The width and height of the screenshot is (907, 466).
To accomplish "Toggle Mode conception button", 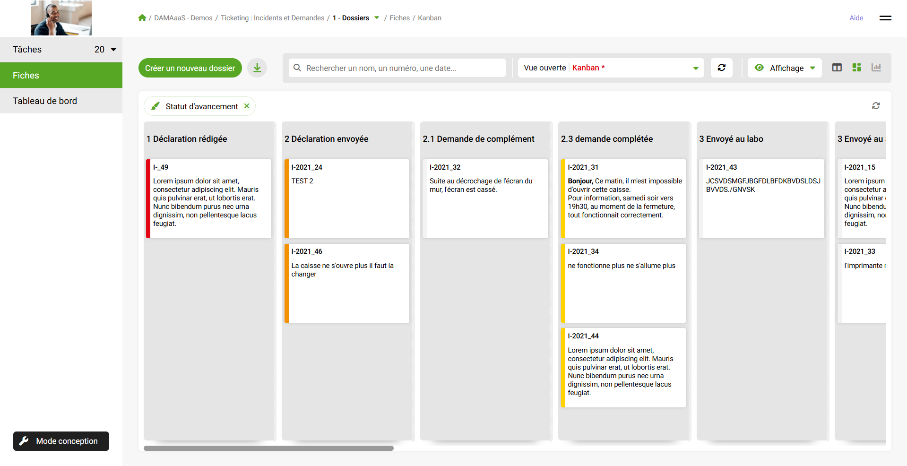I will tap(61, 441).
